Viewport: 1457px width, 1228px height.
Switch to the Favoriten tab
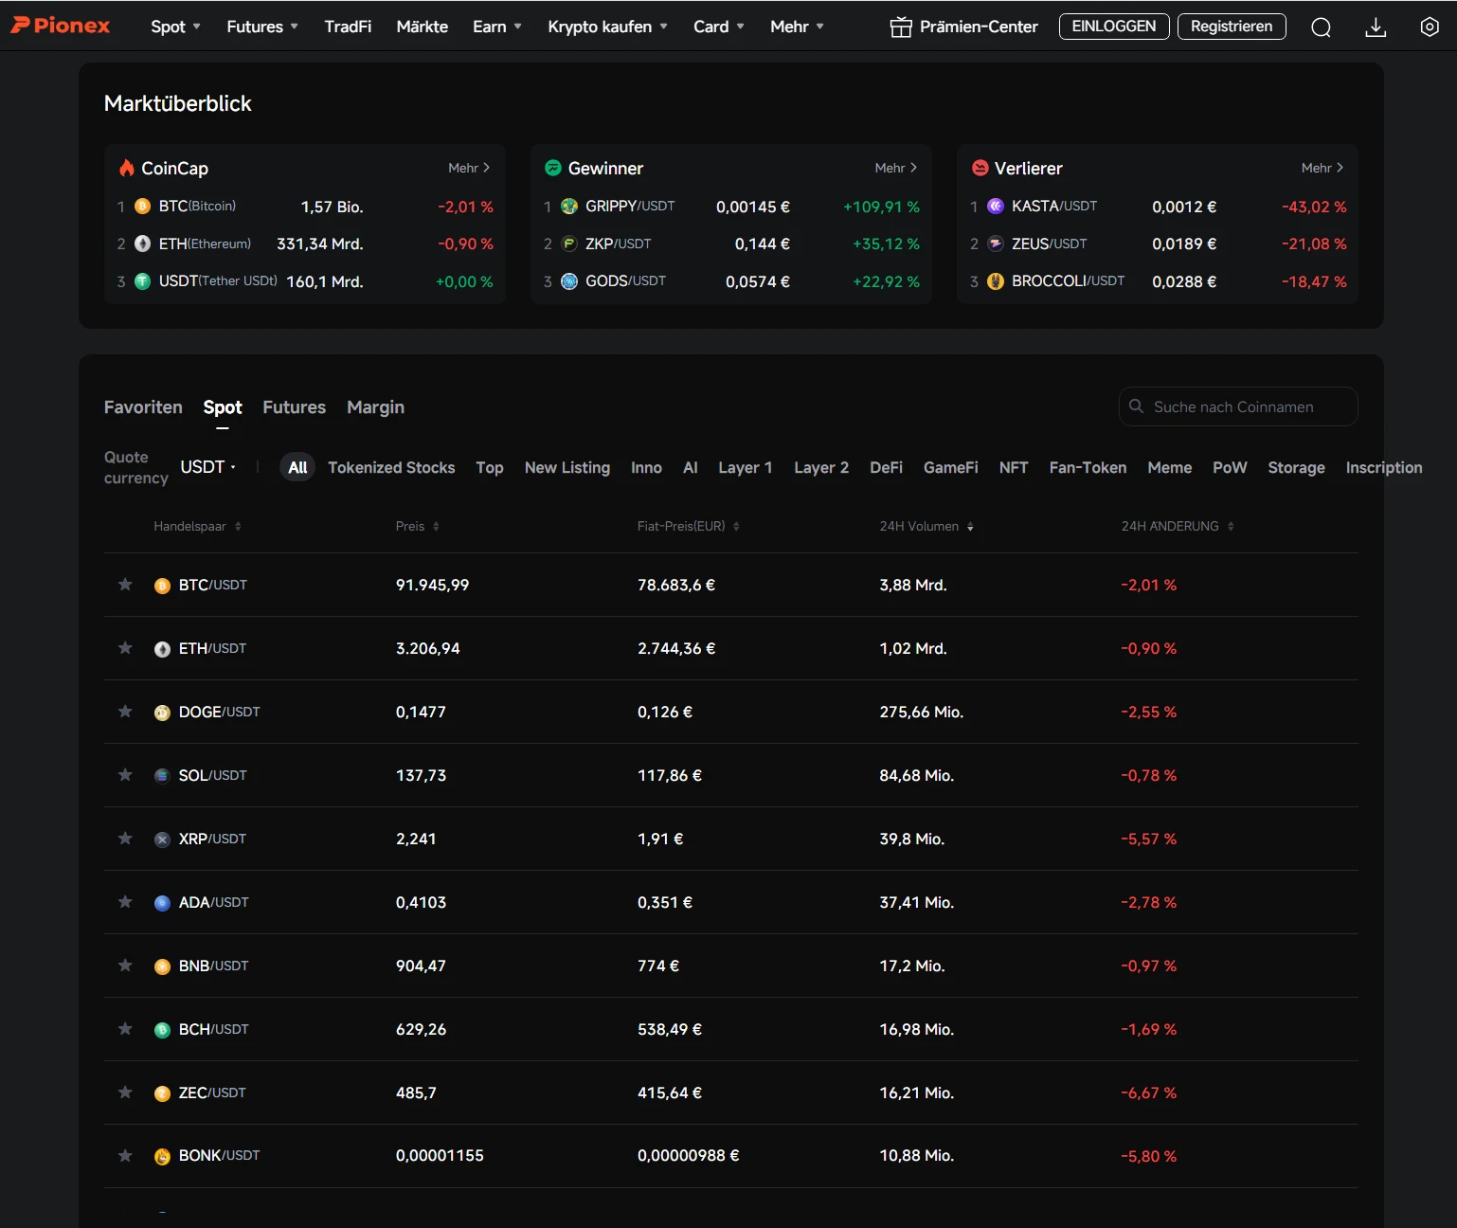coord(143,407)
